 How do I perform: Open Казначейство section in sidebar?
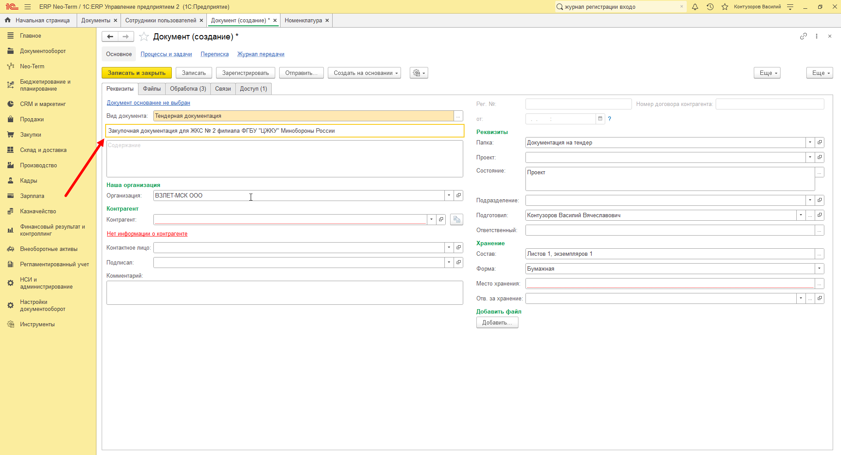(38, 211)
